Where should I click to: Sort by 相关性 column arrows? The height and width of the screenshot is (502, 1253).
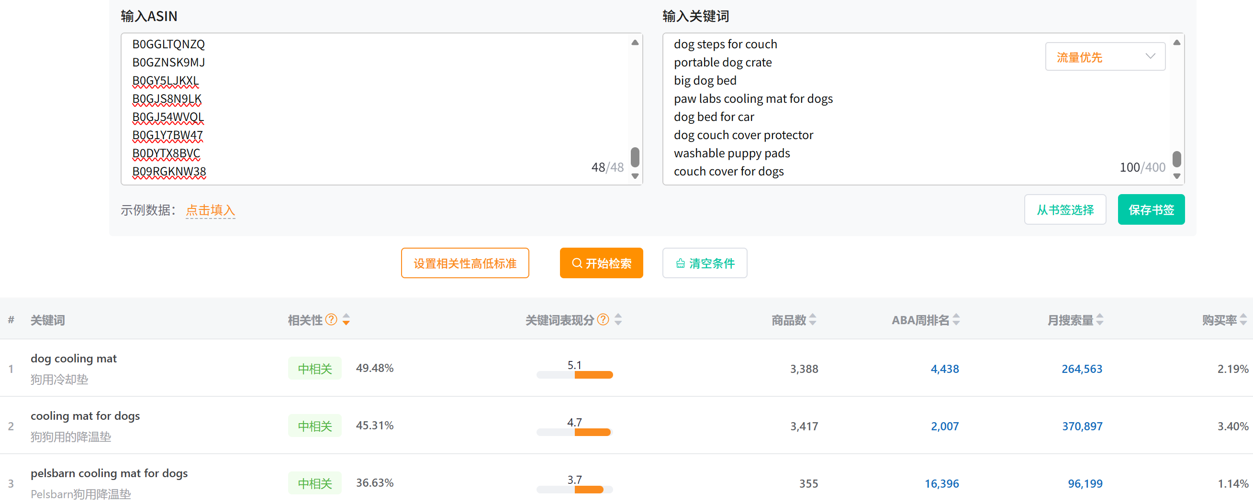click(x=347, y=319)
